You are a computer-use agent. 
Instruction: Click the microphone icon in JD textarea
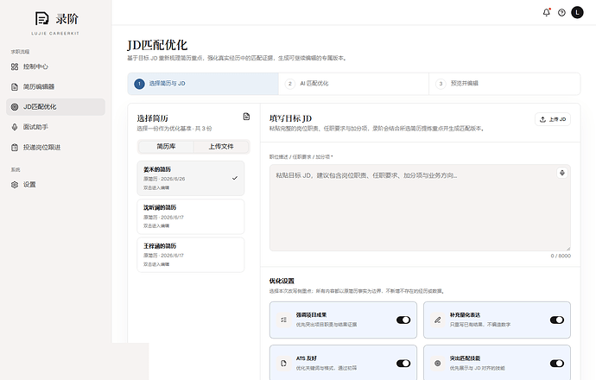coord(562,173)
